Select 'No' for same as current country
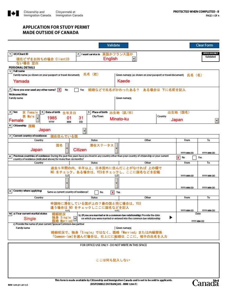The height and width of the screenshot is (294, 227). point(96,192)
